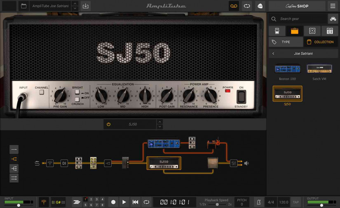This screenshot has width=340, height=208.
Task: Open the preset browser folder icon
Action: [23, 6]
